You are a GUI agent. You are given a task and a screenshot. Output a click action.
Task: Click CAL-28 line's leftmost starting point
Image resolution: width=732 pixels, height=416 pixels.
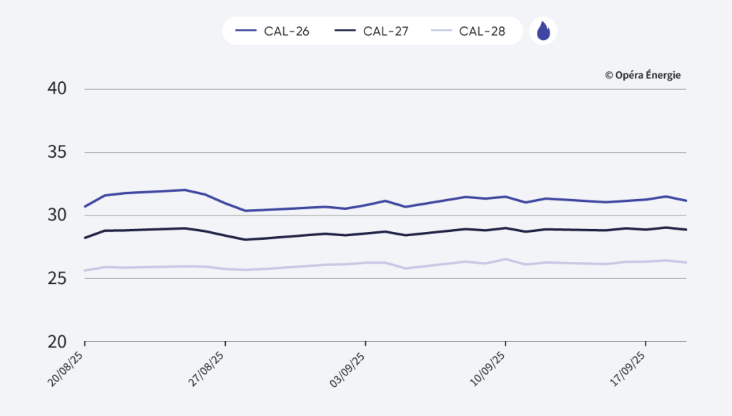[x=85, y=270]
